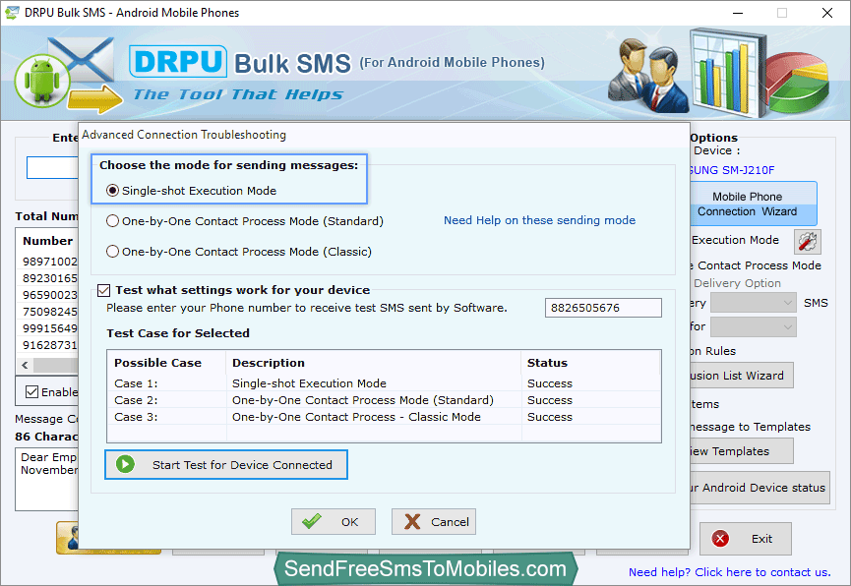Viewport: 851px width, 586px height.
Task: Open Mobile Phone Connection Wizard
Action: pos(754,204)
